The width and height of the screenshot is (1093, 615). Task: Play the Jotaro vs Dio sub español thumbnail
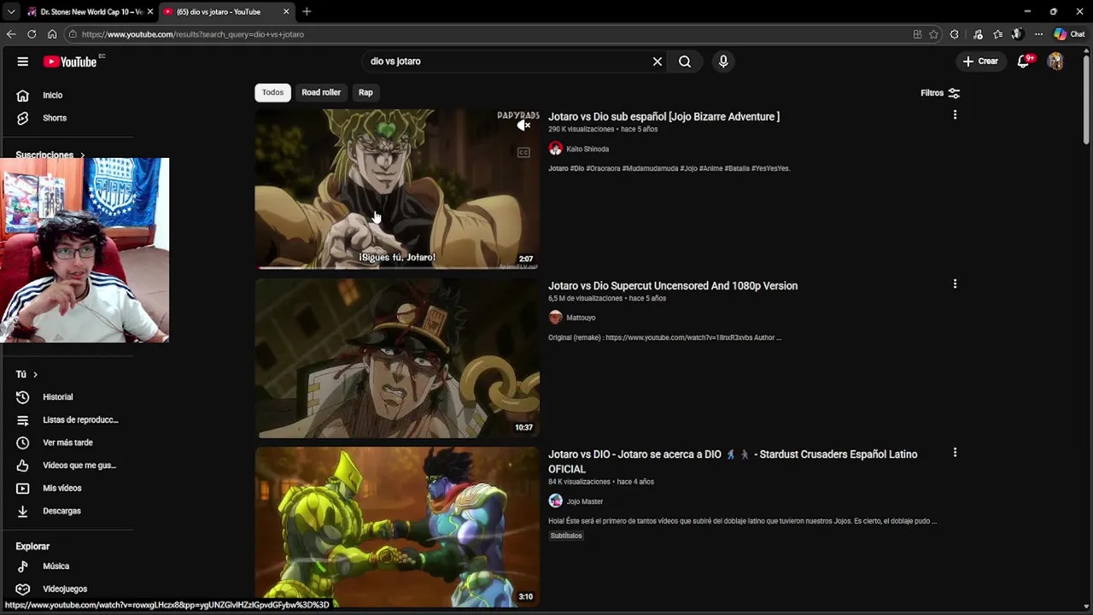(x=397, y=189)
